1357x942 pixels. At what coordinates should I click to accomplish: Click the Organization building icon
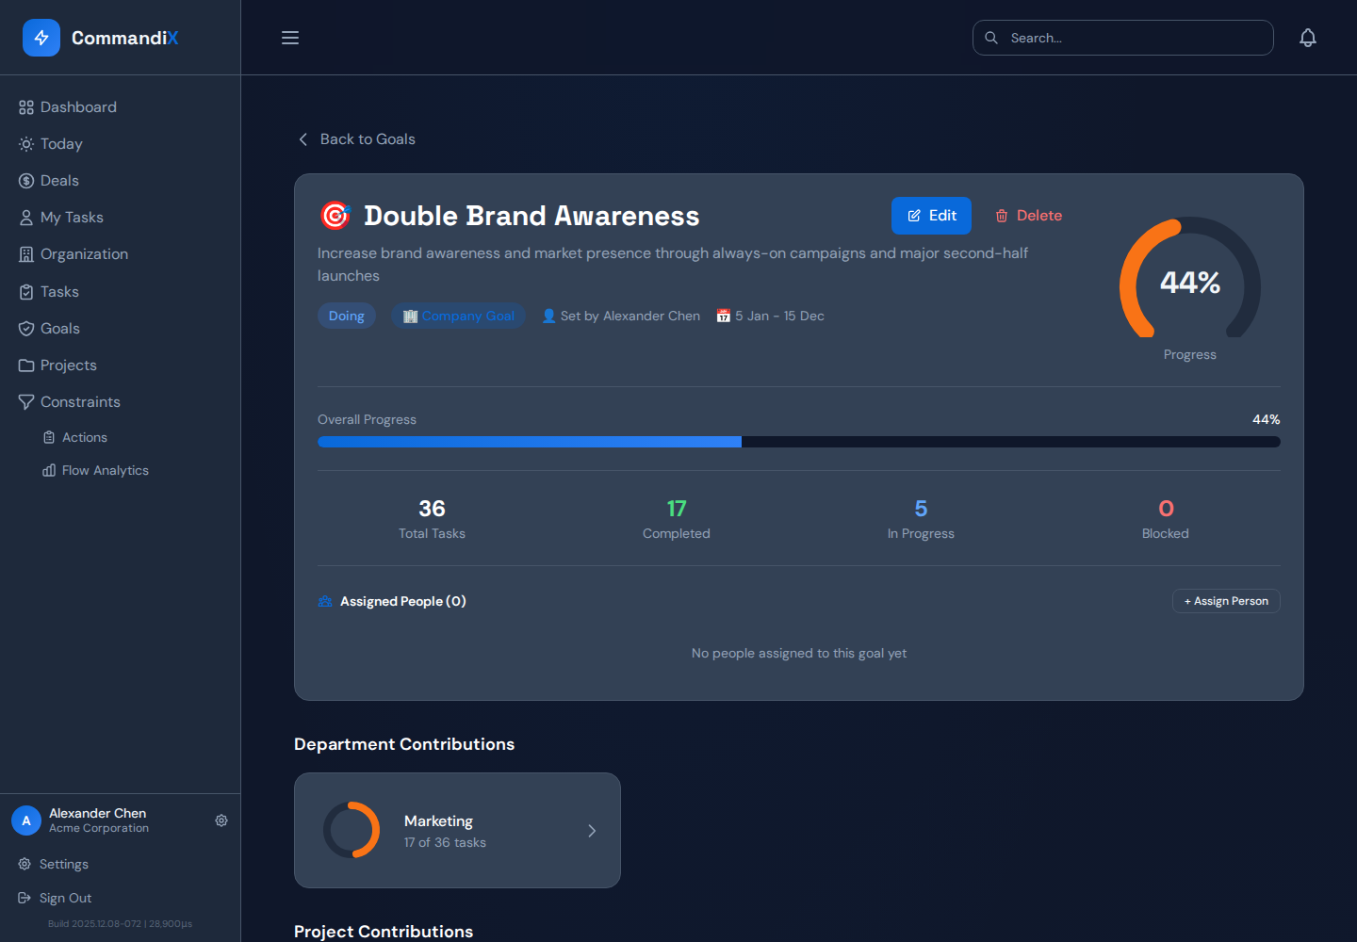click(26, 254)
